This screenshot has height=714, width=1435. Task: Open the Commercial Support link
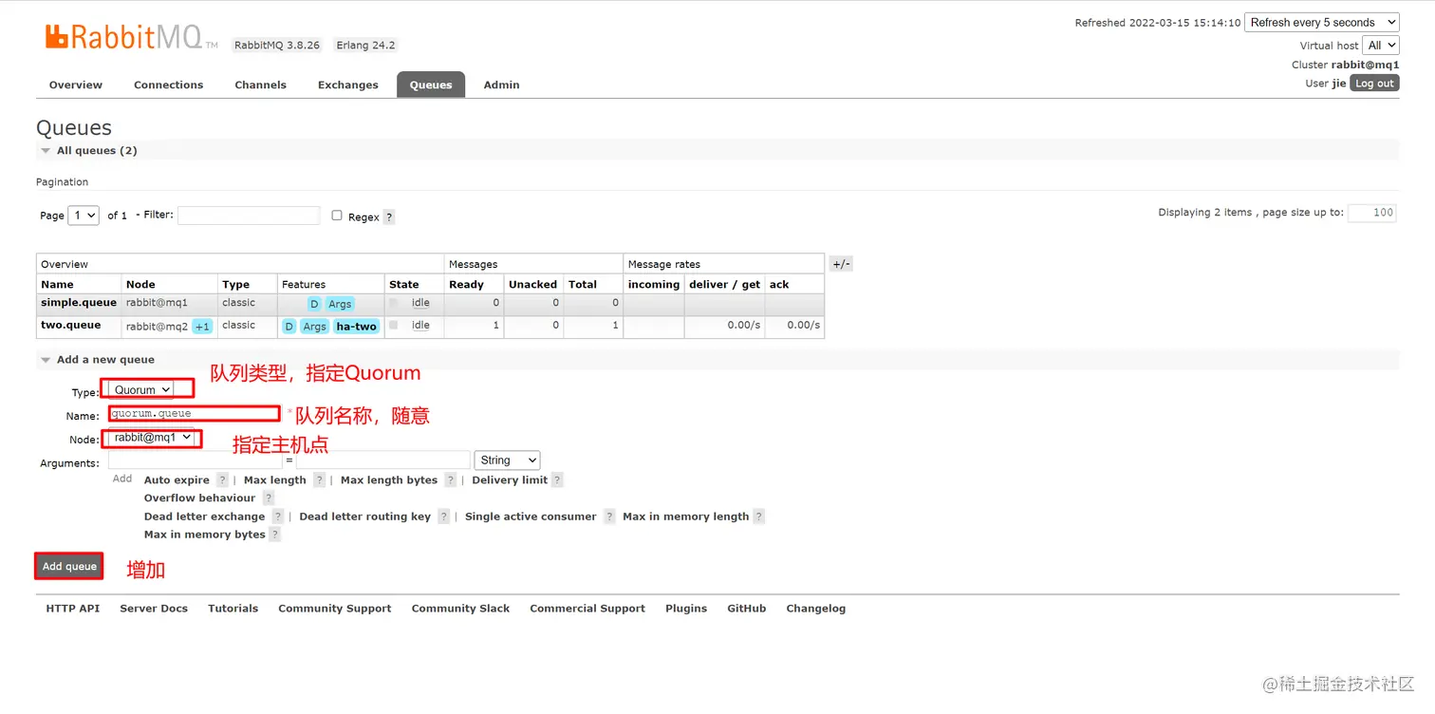coord(587,609)
